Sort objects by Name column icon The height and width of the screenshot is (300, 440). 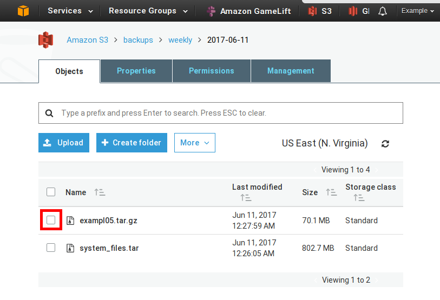coord(100,192)
